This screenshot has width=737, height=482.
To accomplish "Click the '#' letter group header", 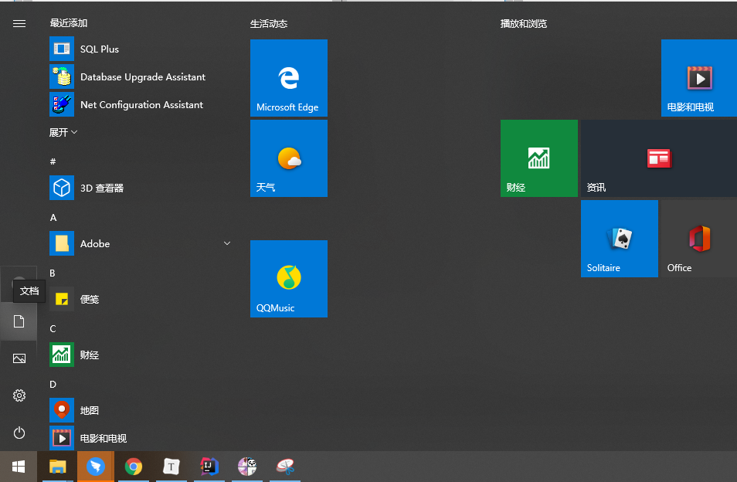I will point(53,161).
